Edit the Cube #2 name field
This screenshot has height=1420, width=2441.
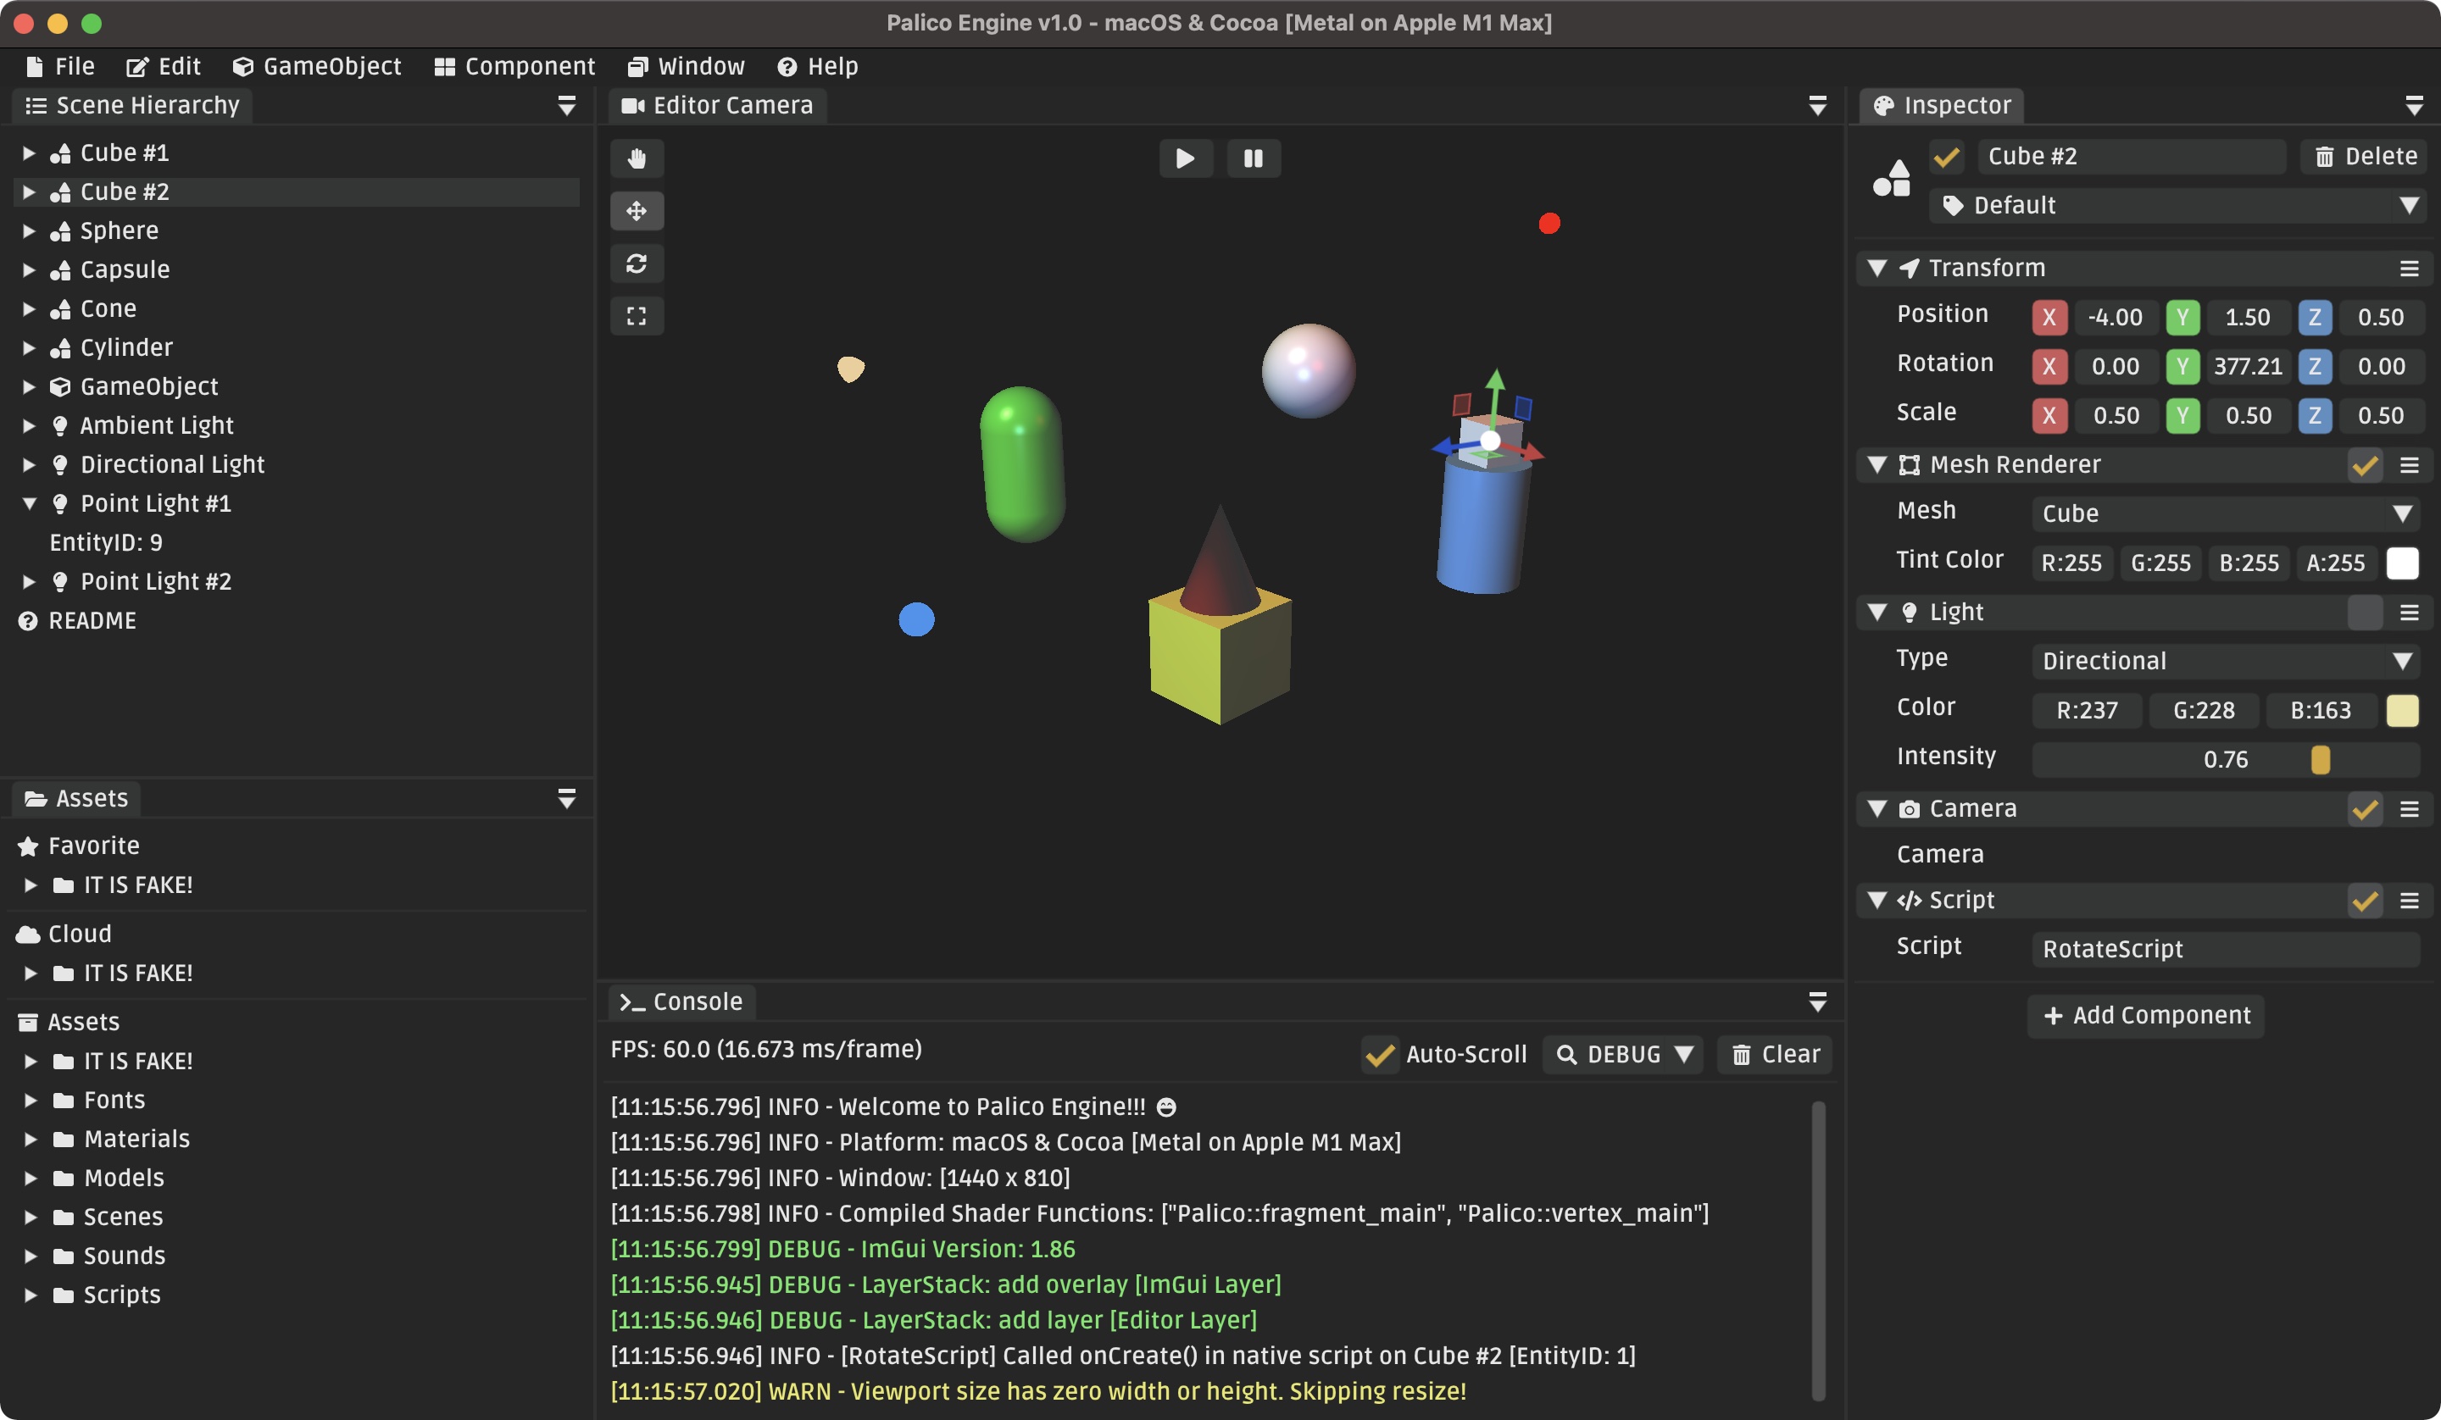click(2131, 157)
